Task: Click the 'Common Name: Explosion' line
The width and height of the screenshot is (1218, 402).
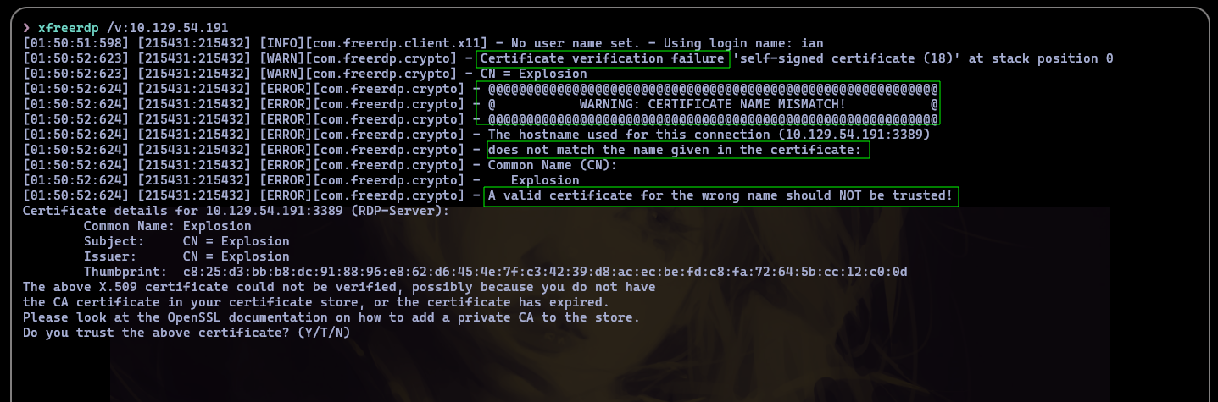Action: [x=167, y=226]
